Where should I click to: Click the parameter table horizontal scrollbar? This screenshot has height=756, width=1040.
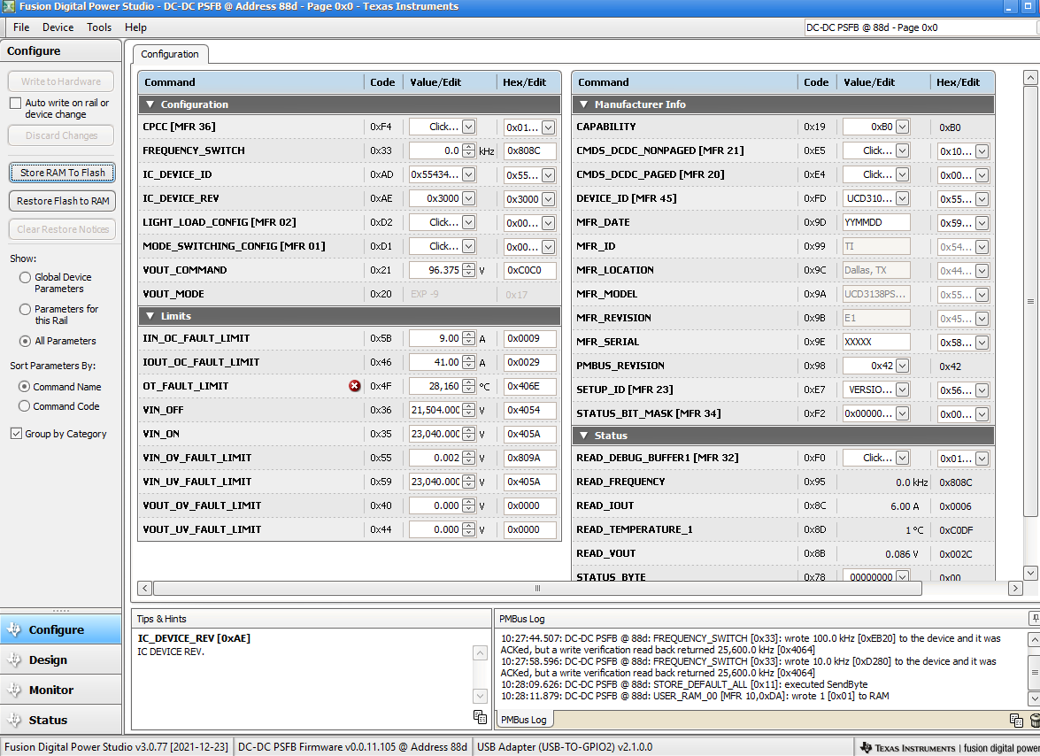coord(537,588)
